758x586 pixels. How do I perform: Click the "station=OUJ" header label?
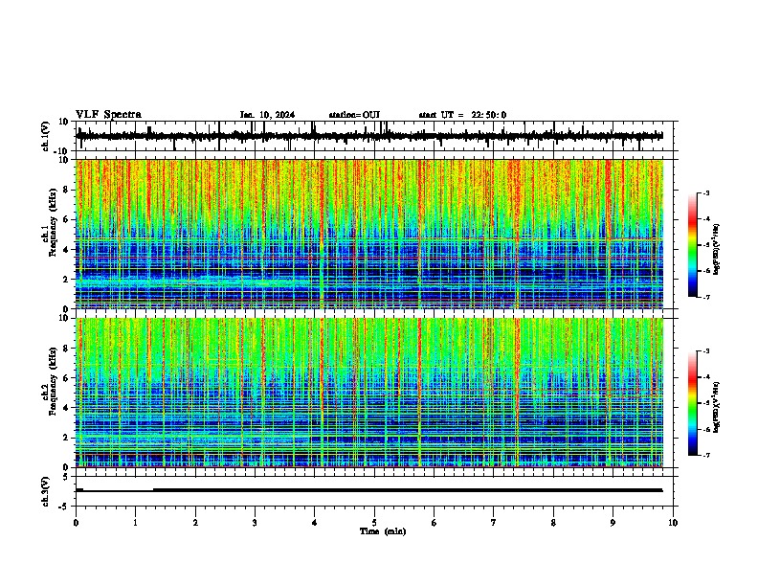[354, 115]
